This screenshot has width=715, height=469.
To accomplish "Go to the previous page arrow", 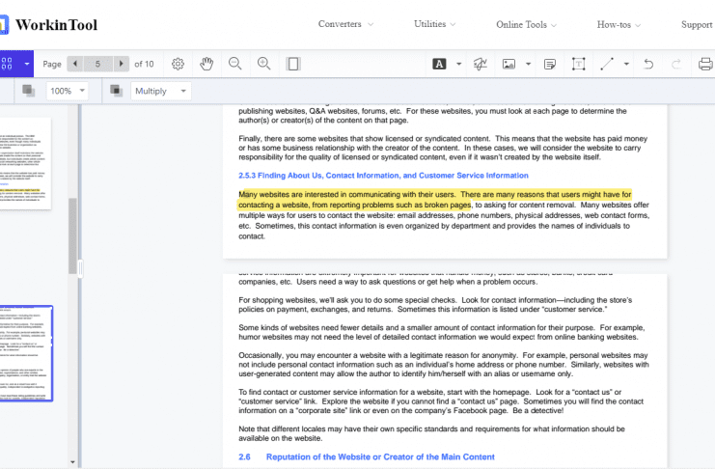I will [75, 64].
